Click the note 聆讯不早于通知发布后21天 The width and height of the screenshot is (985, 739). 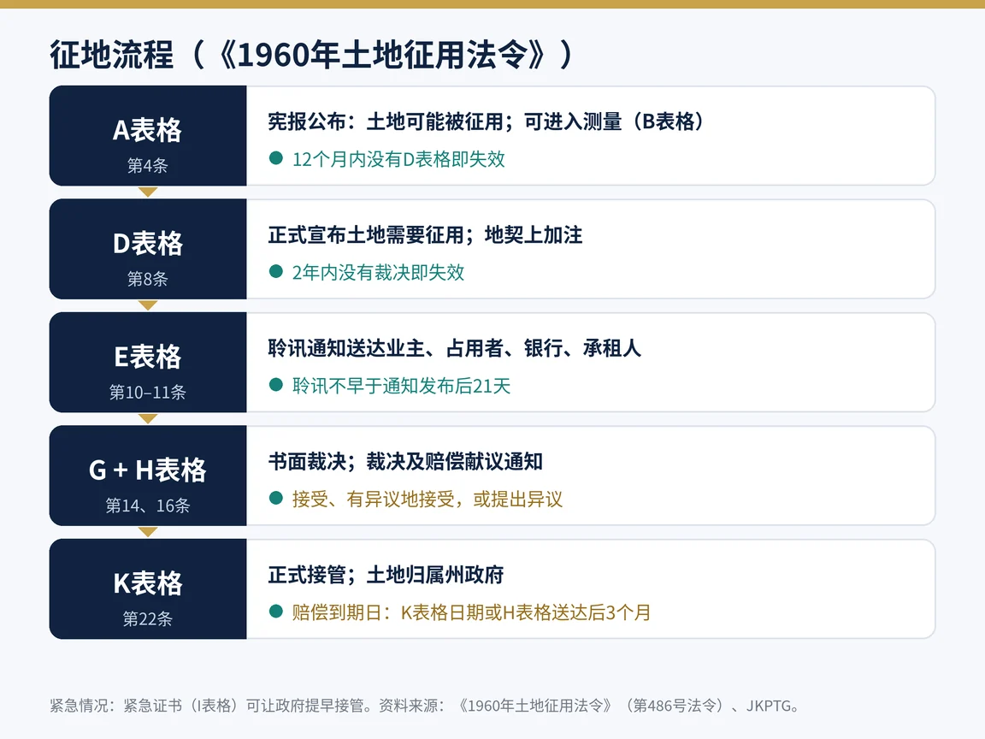pyautogui.click(x=401, y=385)
